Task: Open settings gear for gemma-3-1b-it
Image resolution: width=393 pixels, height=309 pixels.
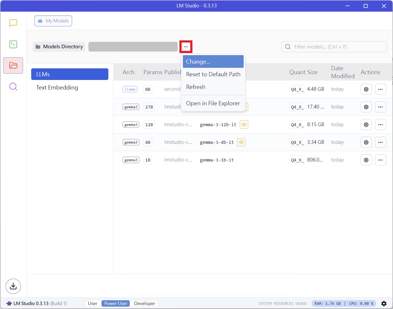Action: point(366,160)
